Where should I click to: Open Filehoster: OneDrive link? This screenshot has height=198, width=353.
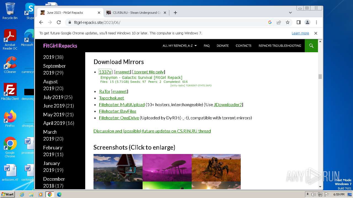[x=119, y=118]
